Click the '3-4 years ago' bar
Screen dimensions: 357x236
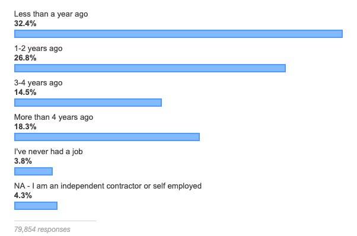88,103
